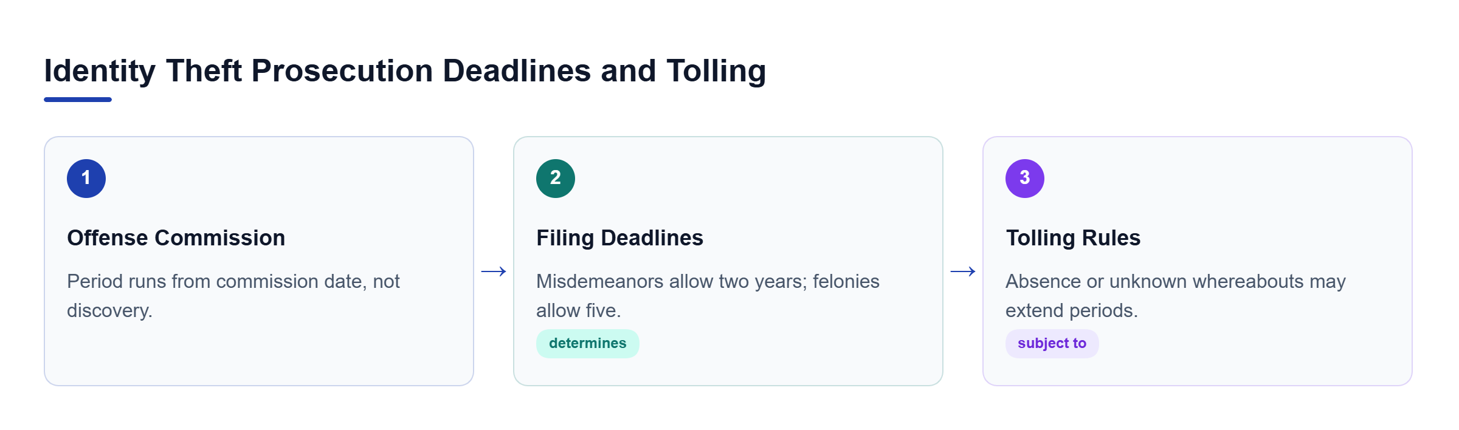Click the Tolling Rules heading
Viewport: 1459px width, 430px height.
[1073, 238]
